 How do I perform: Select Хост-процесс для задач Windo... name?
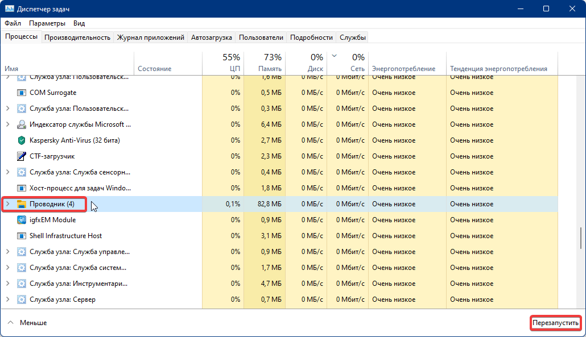coord(80,188)
